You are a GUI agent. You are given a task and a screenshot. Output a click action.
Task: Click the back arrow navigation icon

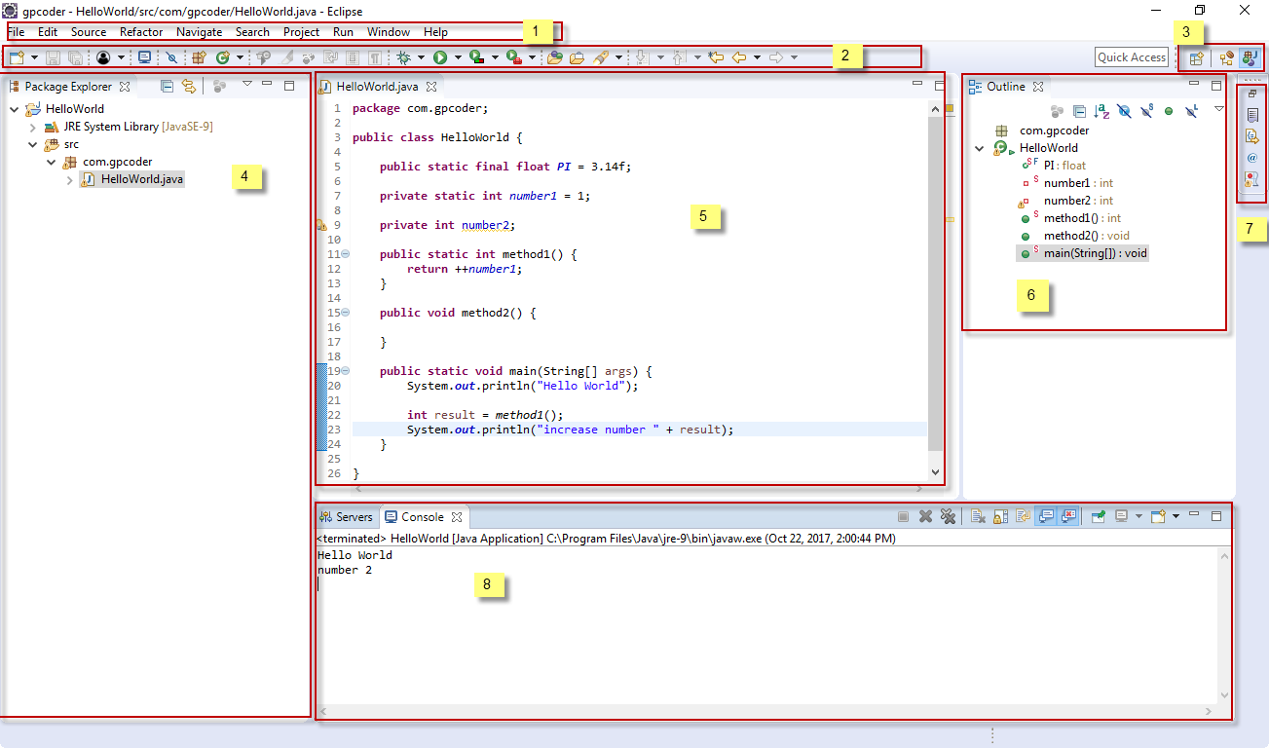point(739,57)
